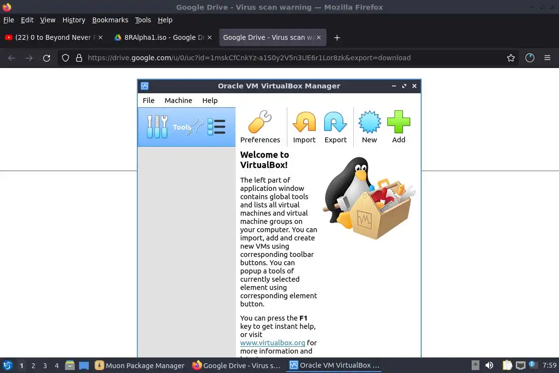
Task: Switch to workspace 2
Action: (x=33, y=366)
